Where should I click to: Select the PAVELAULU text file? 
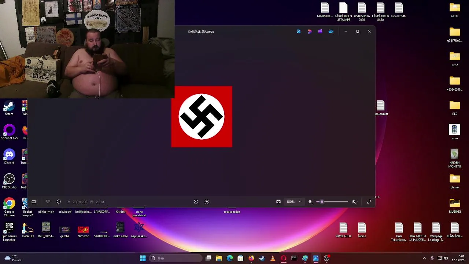tap(343, 230)
